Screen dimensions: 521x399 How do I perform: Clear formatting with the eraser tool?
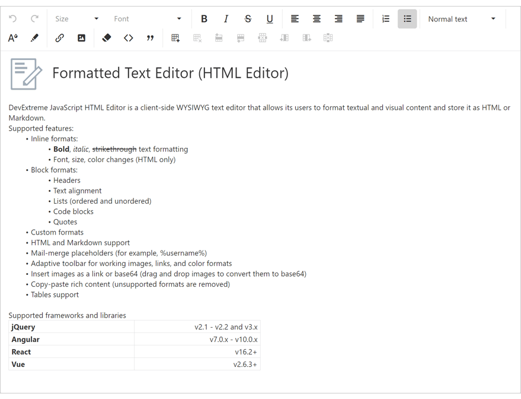[107, 37]
